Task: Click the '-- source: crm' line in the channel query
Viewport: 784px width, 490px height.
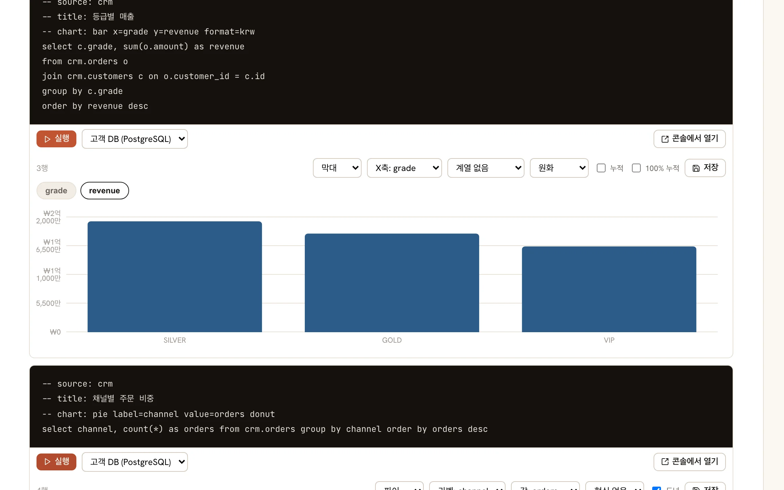Action: [x=77, y=384]
